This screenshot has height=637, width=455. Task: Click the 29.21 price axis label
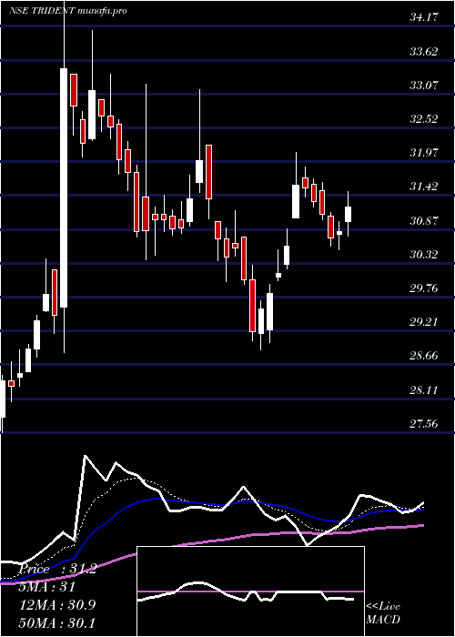tap(424, 322)
